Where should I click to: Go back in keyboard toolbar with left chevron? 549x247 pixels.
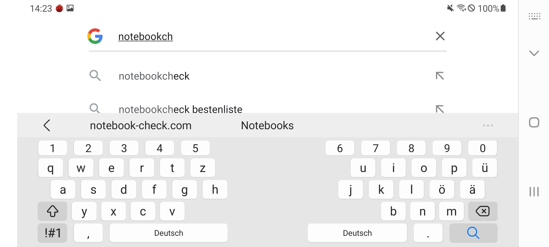[47, 126]
